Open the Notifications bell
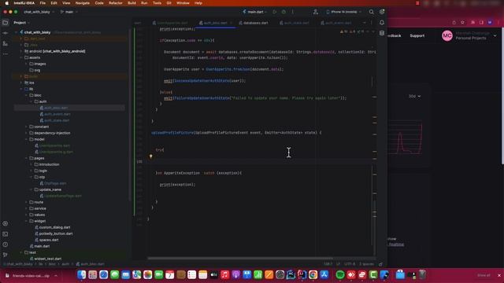 (382, 23)
